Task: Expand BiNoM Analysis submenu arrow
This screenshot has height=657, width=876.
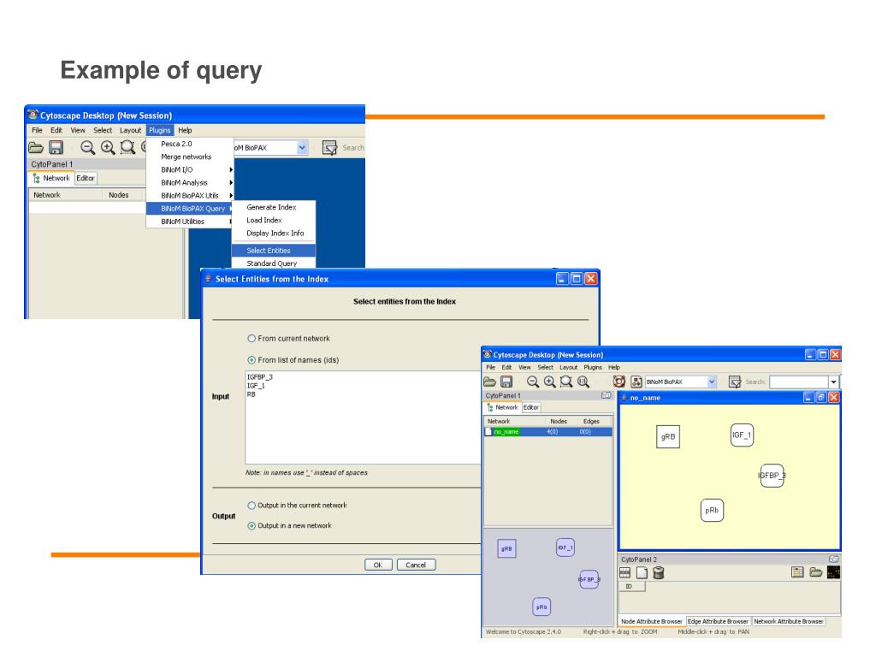Action: tap(231, 183)
